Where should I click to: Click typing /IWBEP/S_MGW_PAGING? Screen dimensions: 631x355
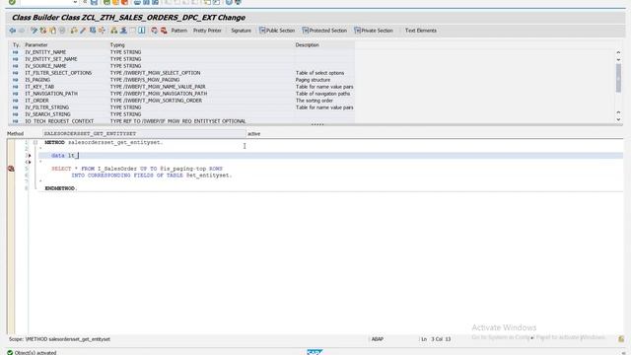145,80
